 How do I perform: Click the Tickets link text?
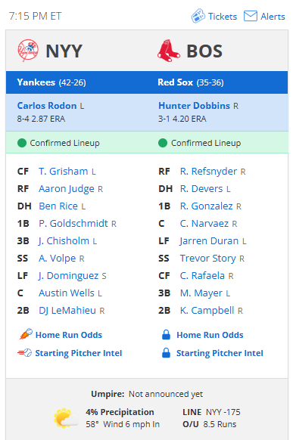[223, 17]
